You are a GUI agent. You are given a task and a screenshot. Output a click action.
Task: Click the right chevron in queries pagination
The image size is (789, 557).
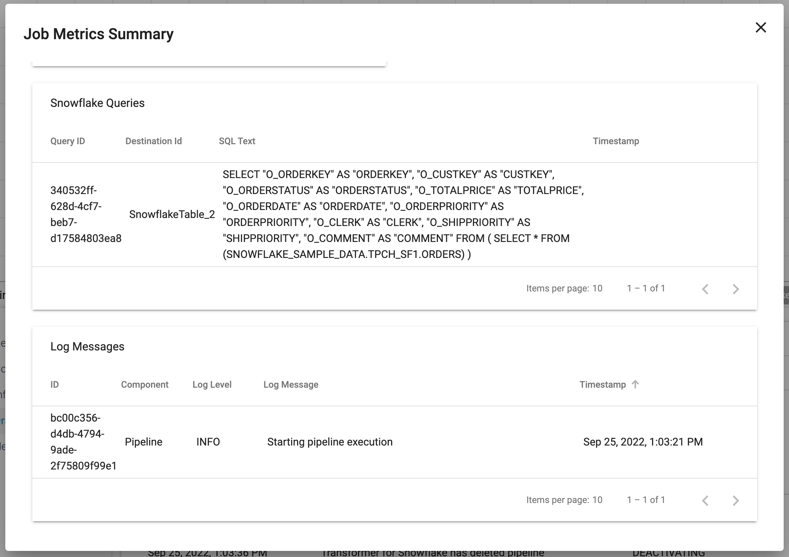[735, 288]
